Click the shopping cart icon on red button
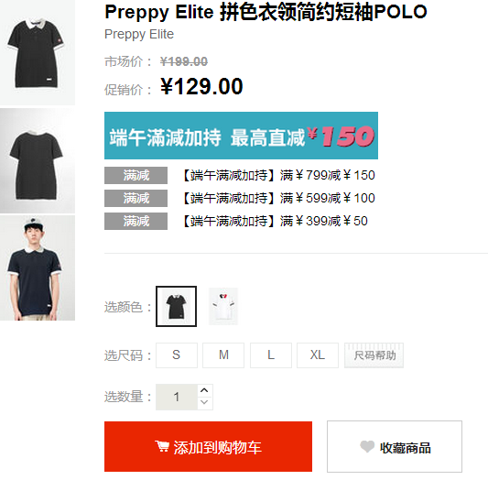488x480 pixels. coord(162,446)
